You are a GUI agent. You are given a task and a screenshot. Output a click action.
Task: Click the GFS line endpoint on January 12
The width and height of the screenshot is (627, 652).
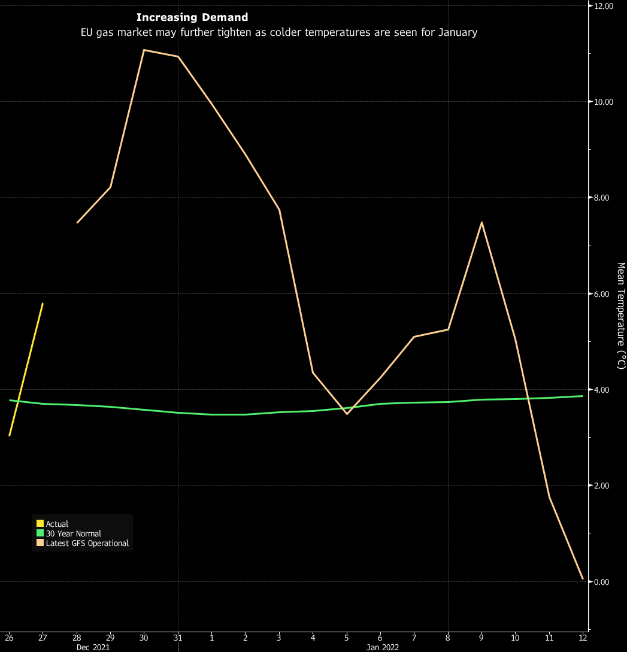[x=582, y=579]
